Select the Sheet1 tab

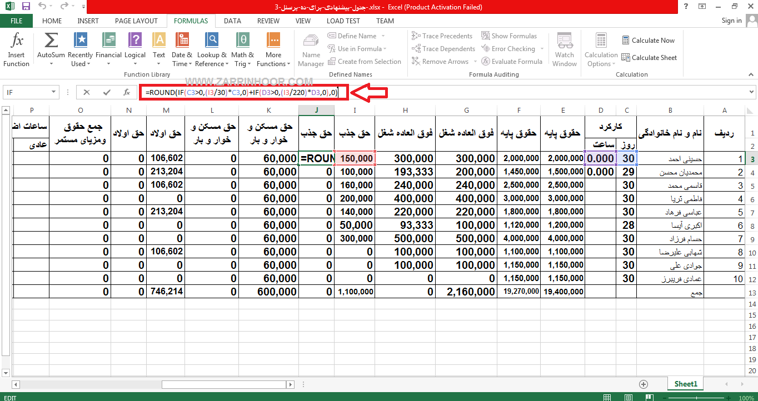click(686, 384)
